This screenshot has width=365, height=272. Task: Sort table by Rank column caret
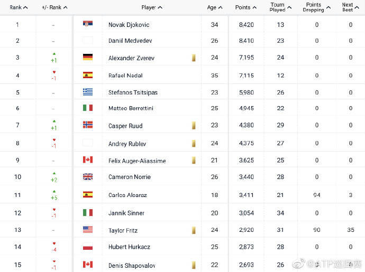[25, 7]
